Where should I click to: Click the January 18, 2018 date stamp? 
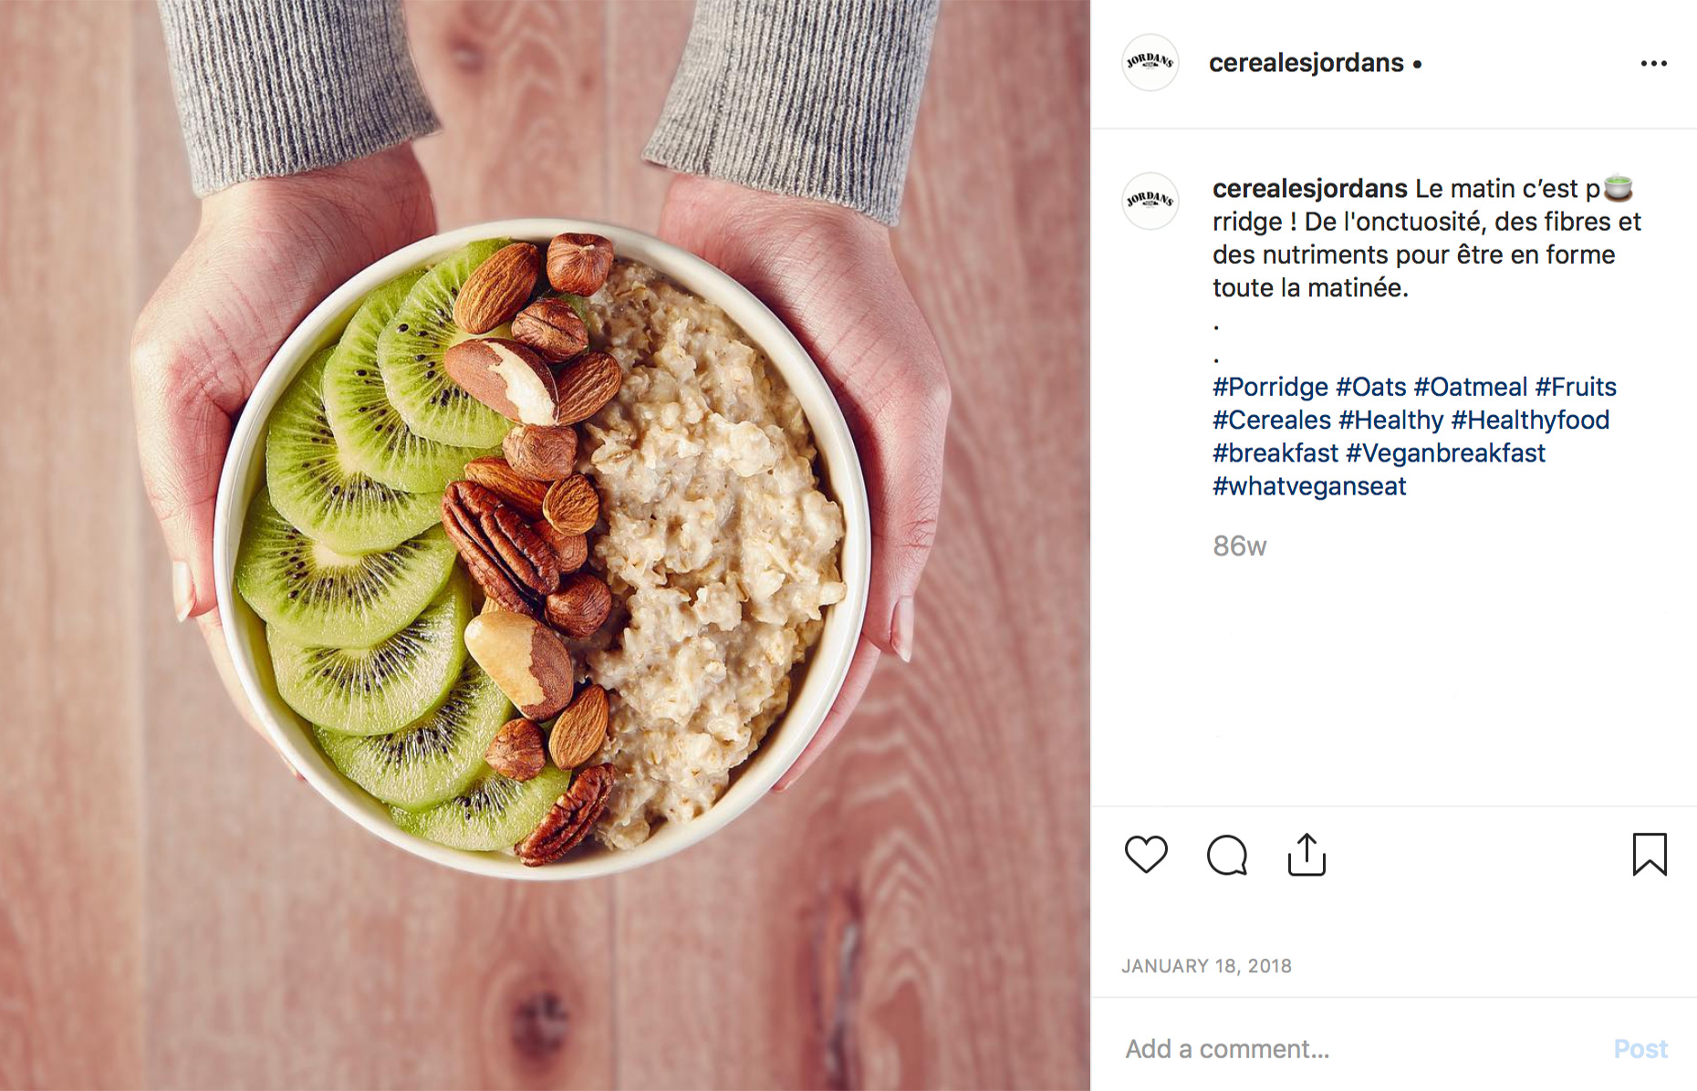tap(1206, 966)
